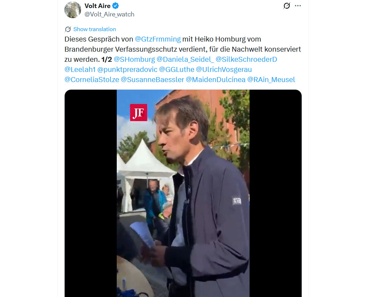Click the Grok icon at the tweet's top right
Screen dimensions: 367x297
[287, 6]
